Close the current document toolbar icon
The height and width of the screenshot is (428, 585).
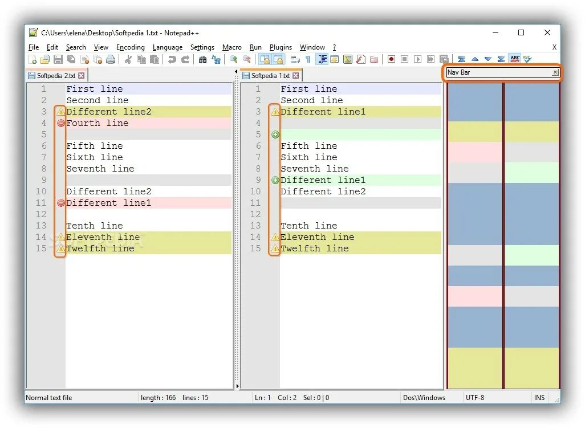point(85,59)
